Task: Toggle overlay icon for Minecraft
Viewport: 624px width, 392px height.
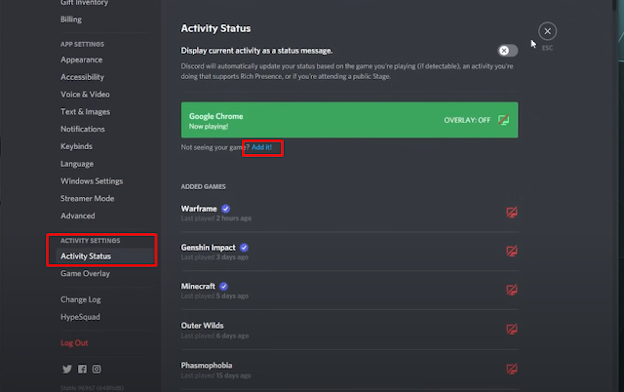Action: pos(511,291)
